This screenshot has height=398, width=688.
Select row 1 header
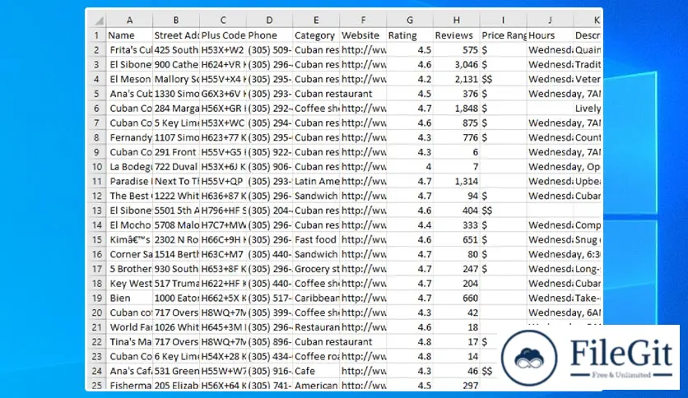point(97,35)
